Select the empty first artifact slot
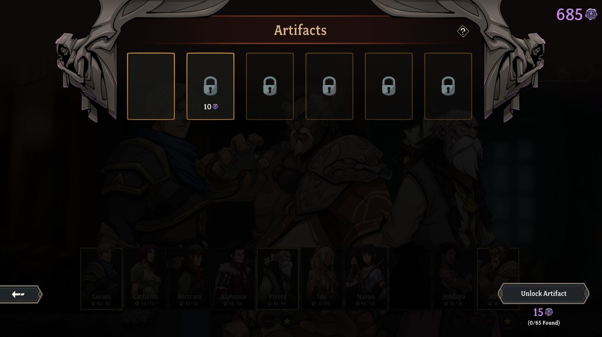 pyautogui.click(x=151, y=86)
